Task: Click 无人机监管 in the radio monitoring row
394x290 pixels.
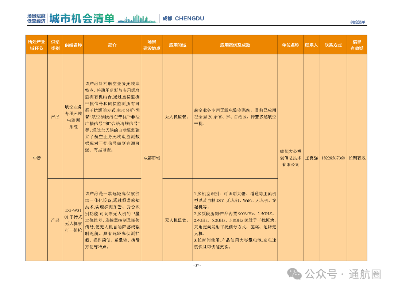Action: pyautogui.click(x=177, y=117)
